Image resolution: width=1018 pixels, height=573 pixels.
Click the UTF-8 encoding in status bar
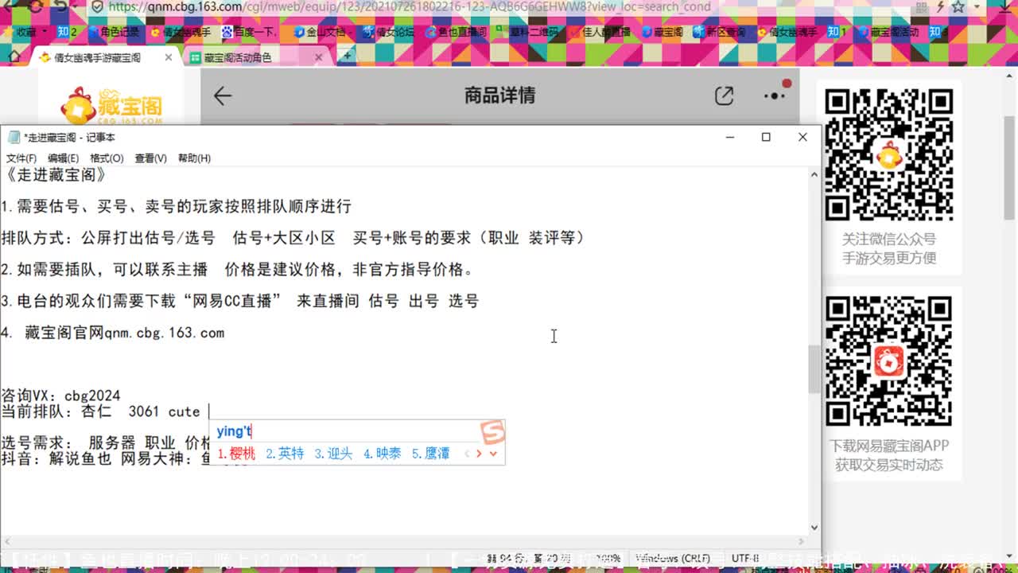click(x=745, y=559)
